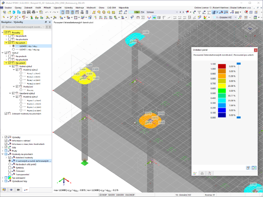This screenshot has height=197, width=263.
Task: Click the Print icon in toolbar
Action: point(34,12)
